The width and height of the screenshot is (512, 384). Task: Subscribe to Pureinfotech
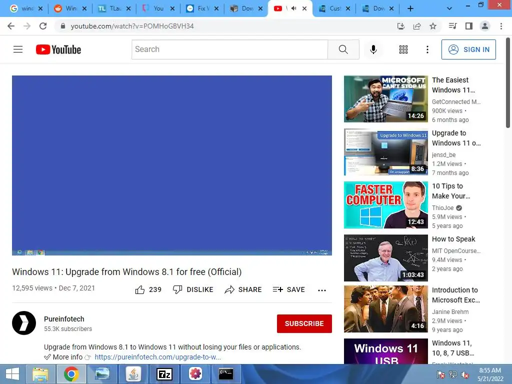pos(304,323)
